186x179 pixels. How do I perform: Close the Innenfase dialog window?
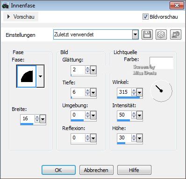pyautogui.click(x=177, y=6)
